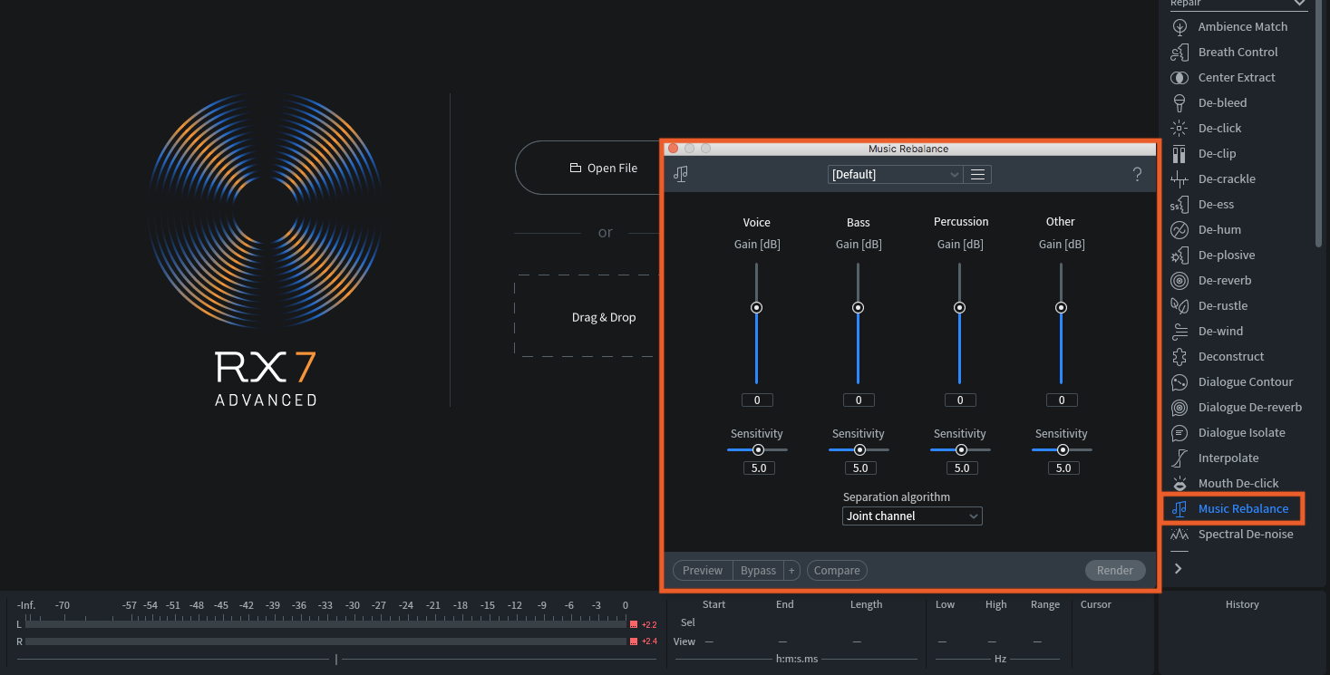Screen dimensions: 1330x675
Task: Click the Percussion gain value field
Action: pyautogui.click(x=960, y=400)
